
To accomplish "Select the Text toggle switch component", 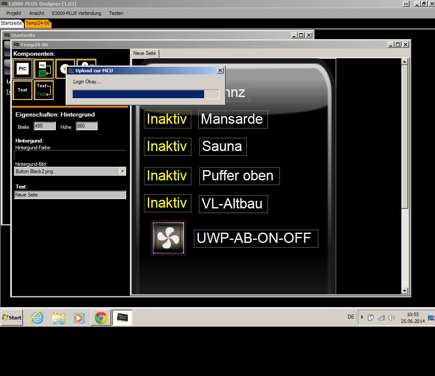I will click(x=43, y=90).
